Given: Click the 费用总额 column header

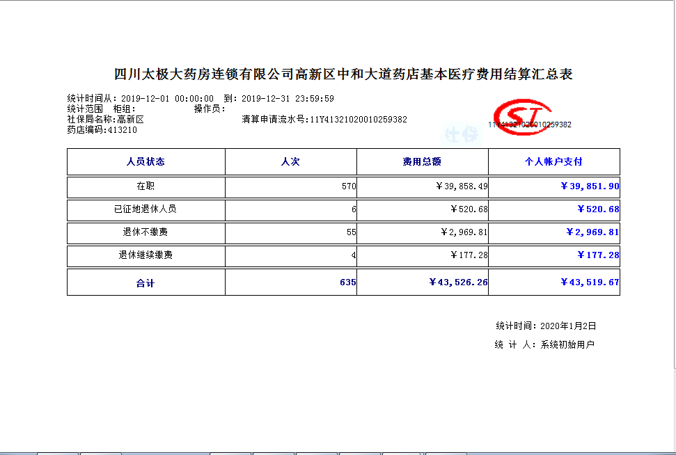Looking at the screenshot, I should pyautogui.click(x=422, y=161).
